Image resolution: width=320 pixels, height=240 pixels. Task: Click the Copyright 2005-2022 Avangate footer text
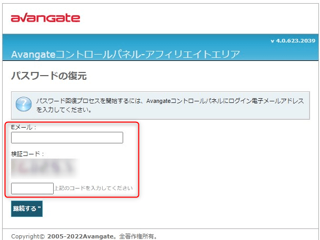click(x=84, y=236)
